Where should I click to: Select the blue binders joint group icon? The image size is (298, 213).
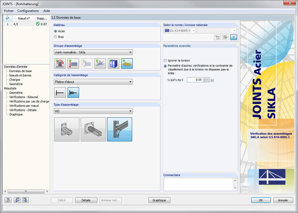[x=113, y=63]
